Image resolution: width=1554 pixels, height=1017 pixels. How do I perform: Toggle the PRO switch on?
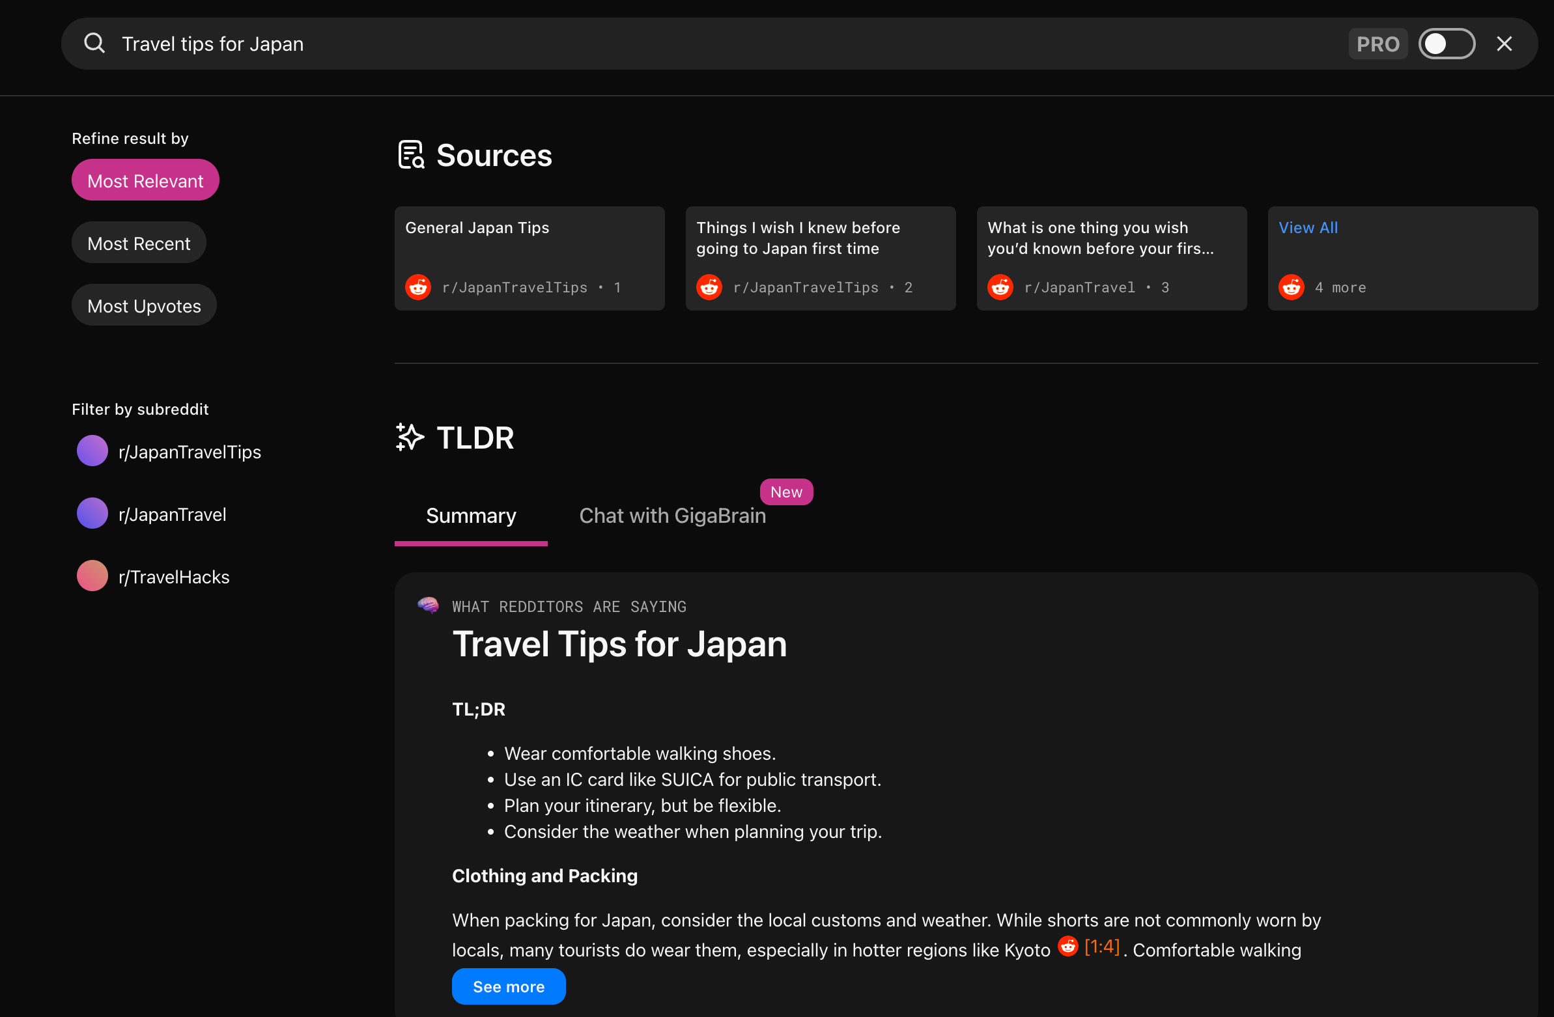1447,44
